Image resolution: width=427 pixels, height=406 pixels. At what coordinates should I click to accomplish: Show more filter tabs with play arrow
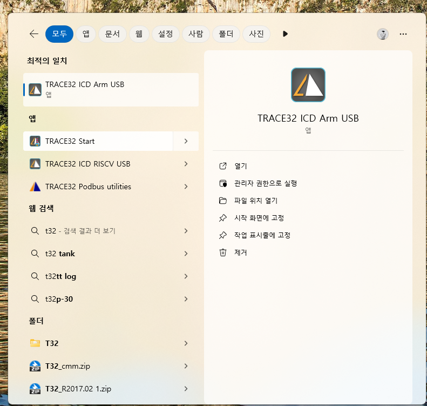coord(285,34)
